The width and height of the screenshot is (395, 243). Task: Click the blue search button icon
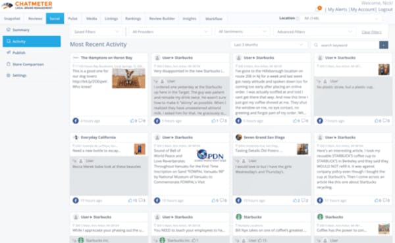click(384, 45)
